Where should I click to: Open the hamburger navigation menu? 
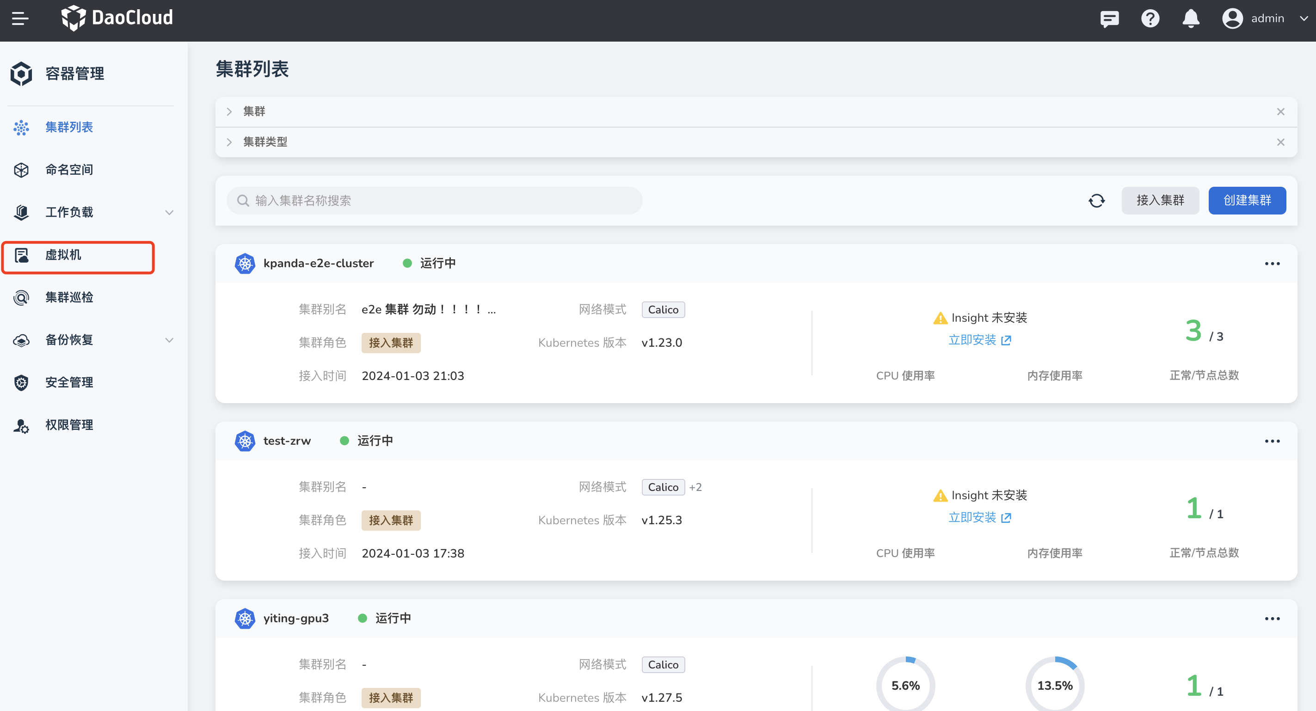click(20, 19)
